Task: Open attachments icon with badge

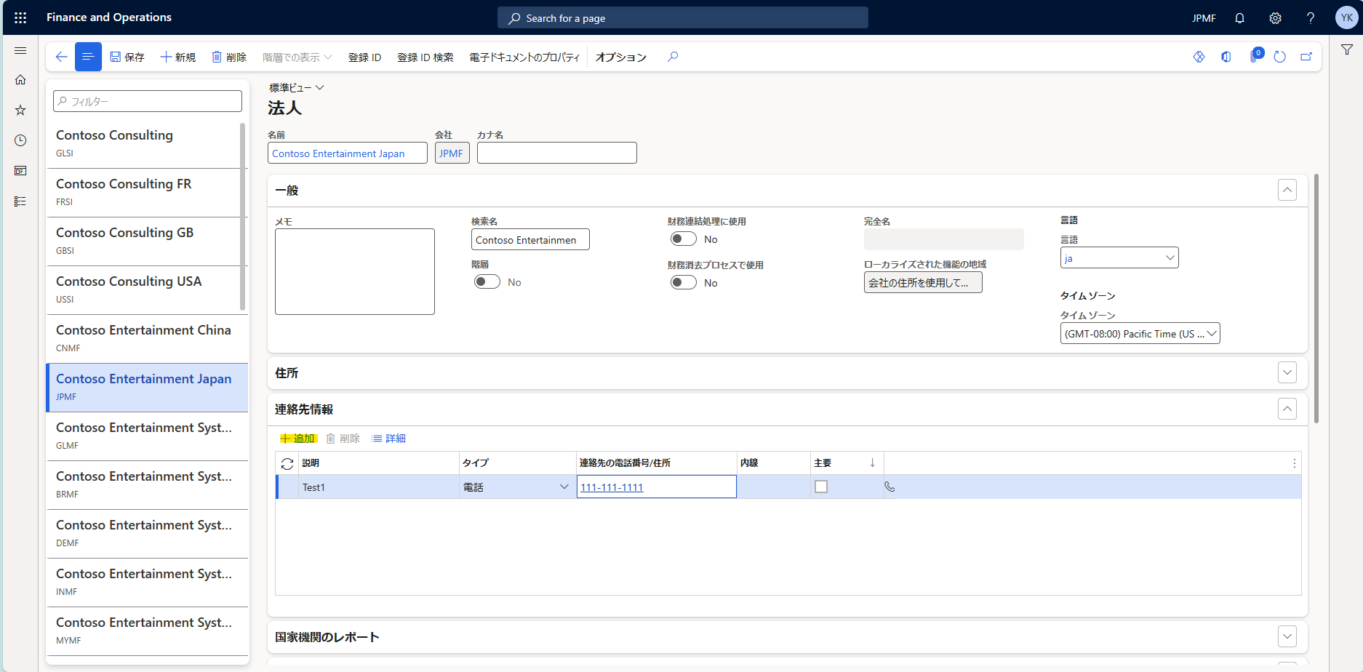Action: (x=1255, y=56)
